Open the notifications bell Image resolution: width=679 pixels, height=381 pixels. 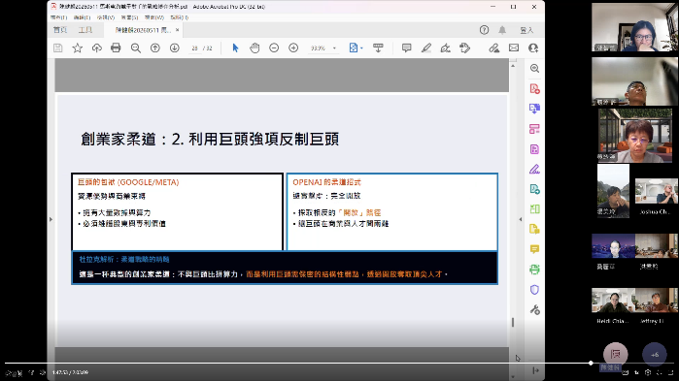502,30
